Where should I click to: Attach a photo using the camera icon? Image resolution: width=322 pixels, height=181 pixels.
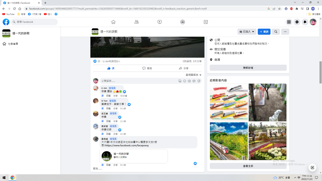pyautogui.click(x=189, y=81)
